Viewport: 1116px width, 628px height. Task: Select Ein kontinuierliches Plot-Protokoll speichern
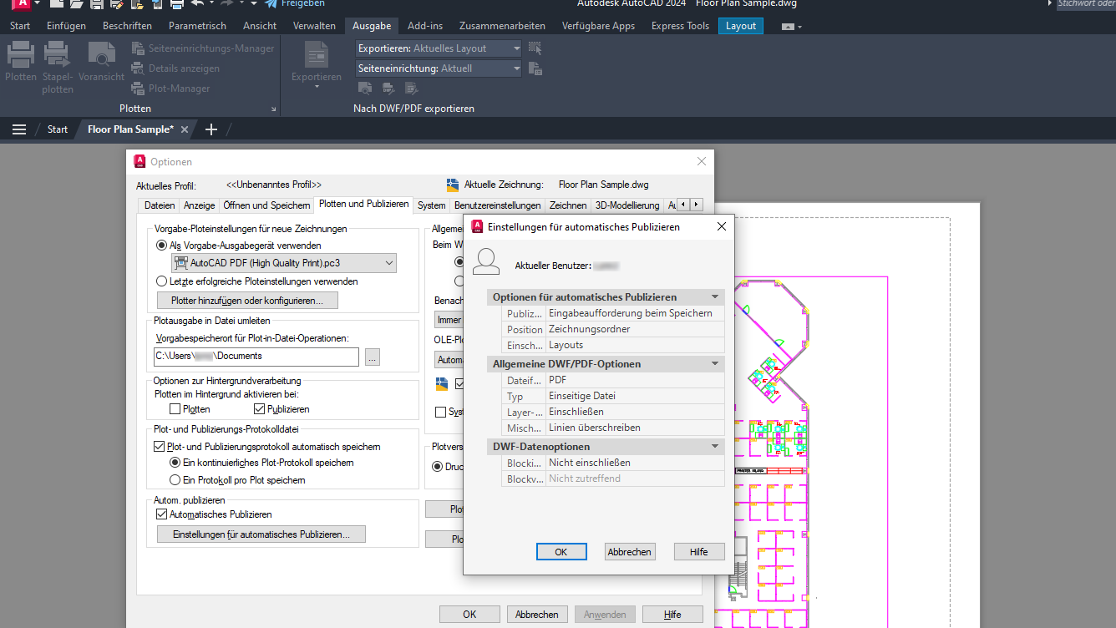(x=175, y=463)
